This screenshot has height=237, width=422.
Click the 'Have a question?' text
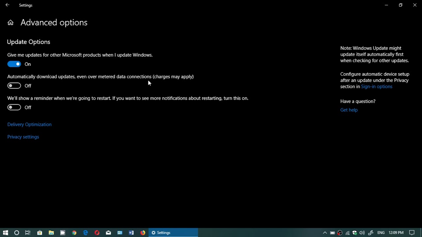coord(358,101)
